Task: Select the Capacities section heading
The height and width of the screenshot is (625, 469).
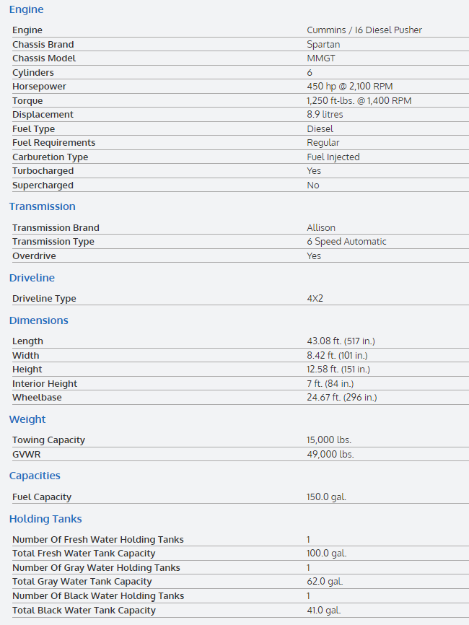Action: (35, 476)
